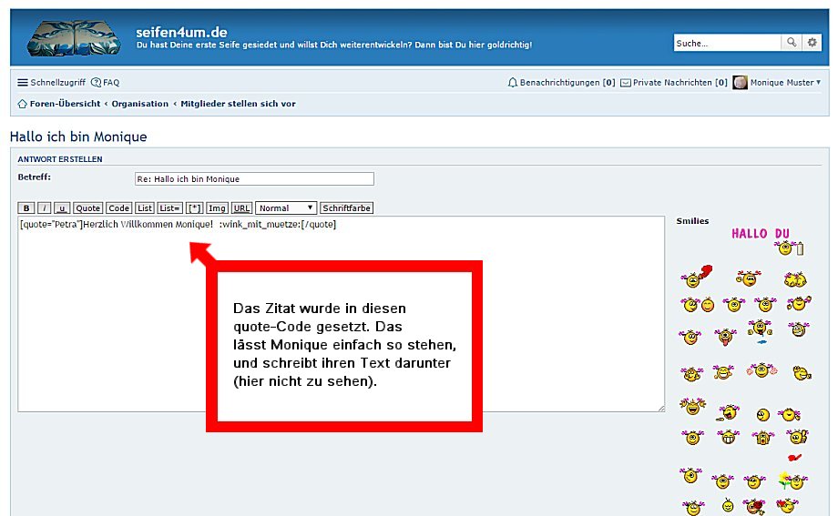The width and height of the screenshot is (838, 516).
Task: Open Benachrichtigungen notifications
Action: [562, 82]
